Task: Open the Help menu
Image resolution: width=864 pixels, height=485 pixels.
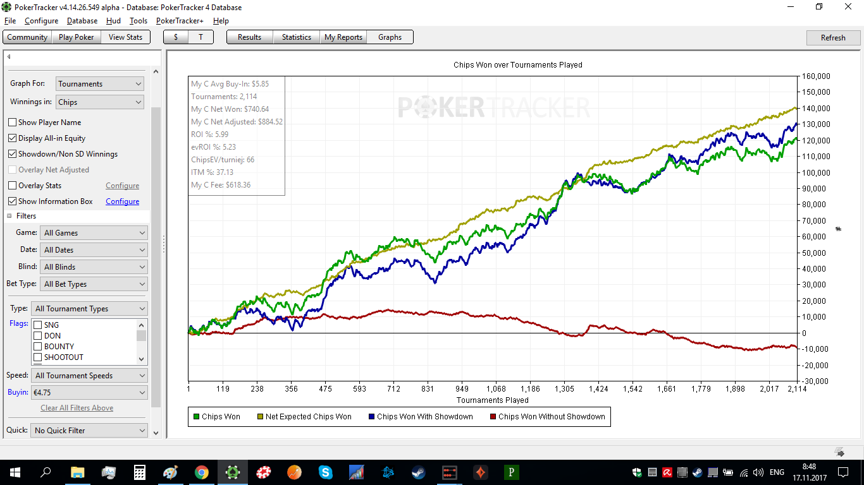Action: point(221,21)
